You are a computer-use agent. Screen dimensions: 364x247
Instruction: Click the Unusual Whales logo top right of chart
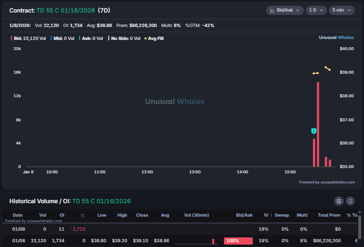click(336, 38)
